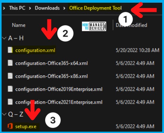Collapse the Q – Z group

pos(4,114)
